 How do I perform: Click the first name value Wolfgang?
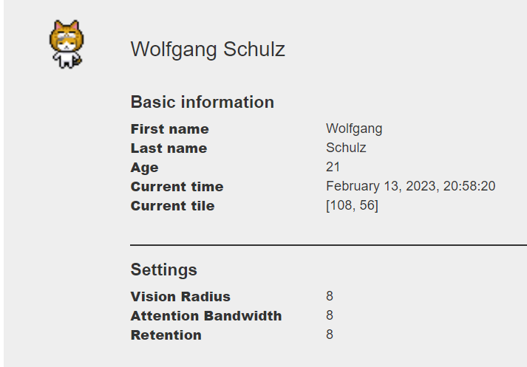[x=354, y=129]
